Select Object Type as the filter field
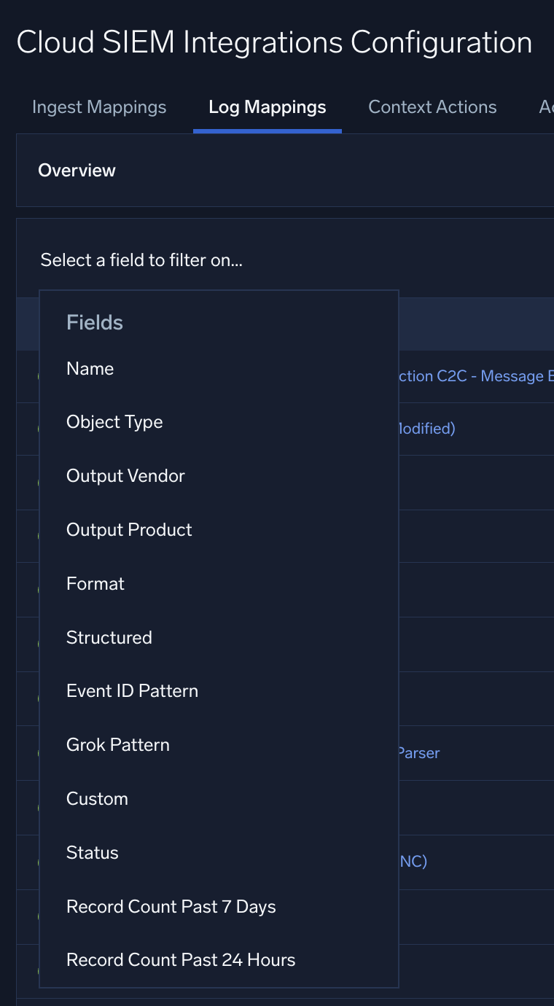 point(114,422)
